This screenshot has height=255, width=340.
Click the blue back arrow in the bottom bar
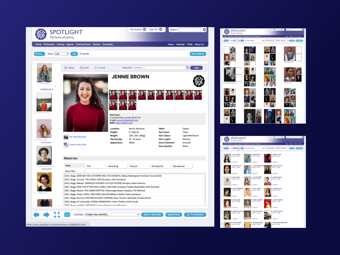pos(37,214)
